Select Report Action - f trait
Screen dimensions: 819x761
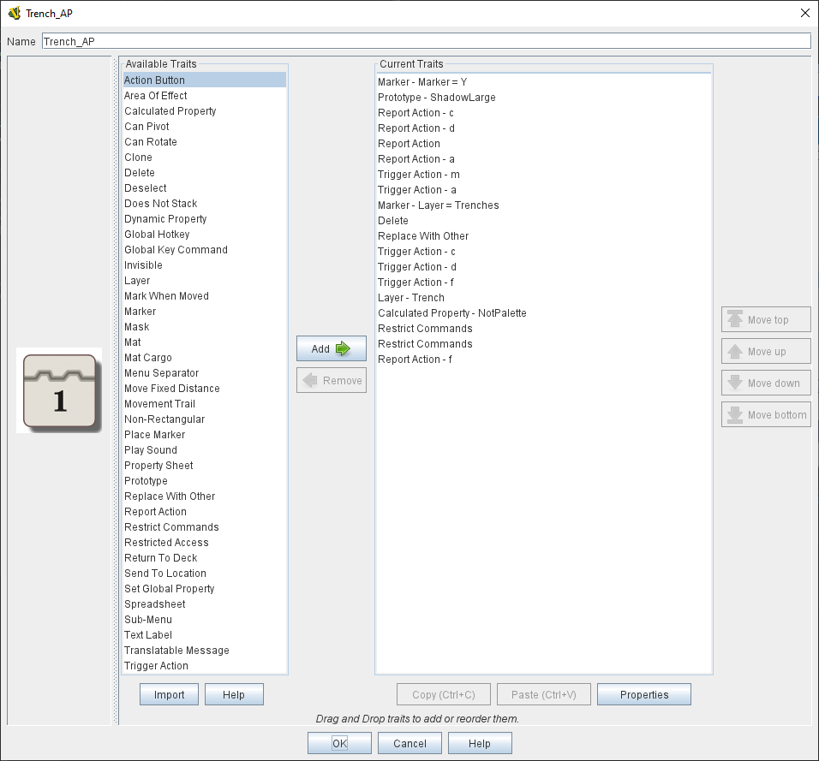415,360
